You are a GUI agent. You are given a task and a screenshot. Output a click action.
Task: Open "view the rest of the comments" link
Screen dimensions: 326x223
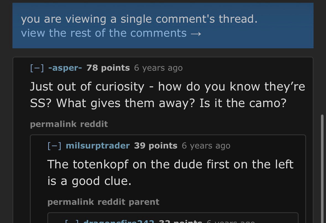(104, 33)
